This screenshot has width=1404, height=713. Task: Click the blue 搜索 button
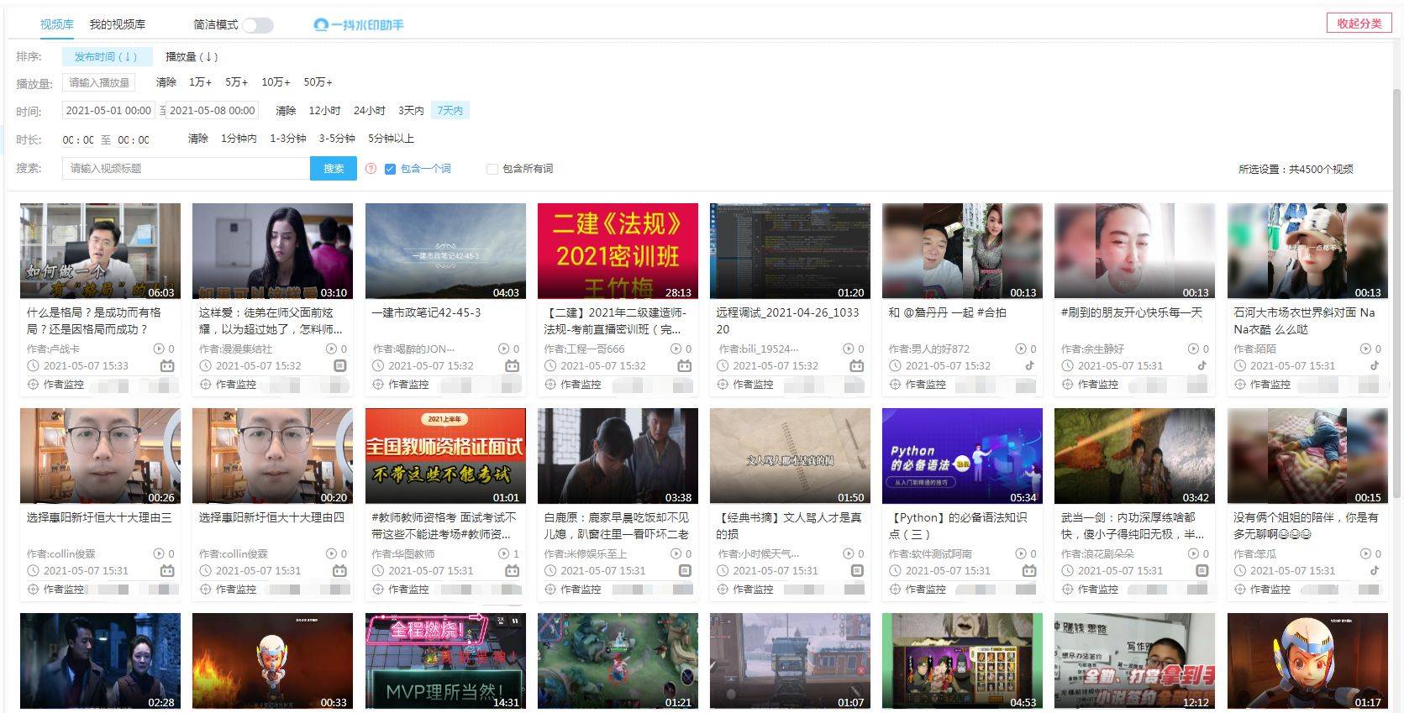coord(334,169)
